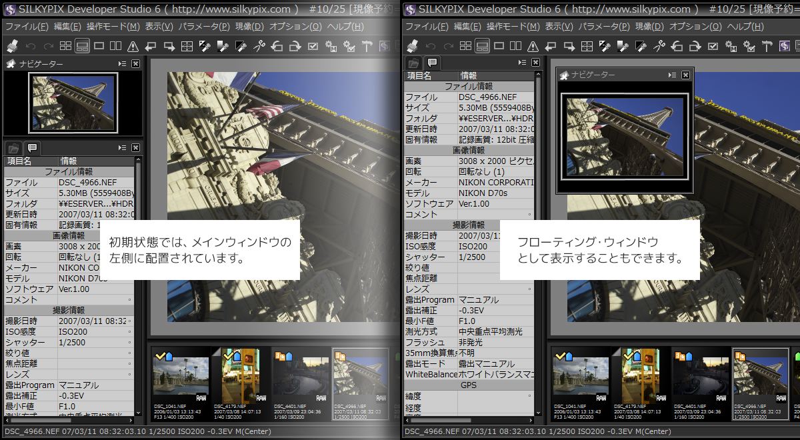This screenshot has width=800, height=440.
Task: Switch to folder tab in left window panel
Action: pyautogui.click(x=13, y=147)
